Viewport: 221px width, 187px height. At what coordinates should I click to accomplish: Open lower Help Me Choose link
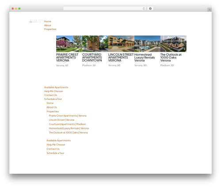point(56,145)
